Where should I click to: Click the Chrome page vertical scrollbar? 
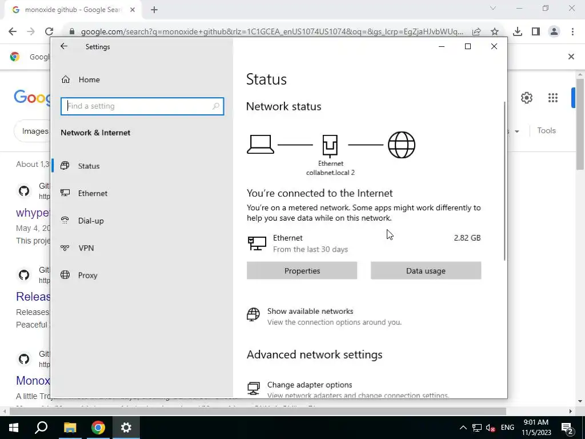(x=580, y=123)
